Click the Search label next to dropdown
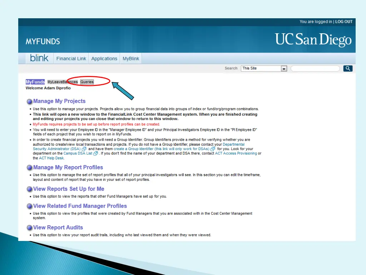This screenshot has width=366, height=275. tap(231, 68)
